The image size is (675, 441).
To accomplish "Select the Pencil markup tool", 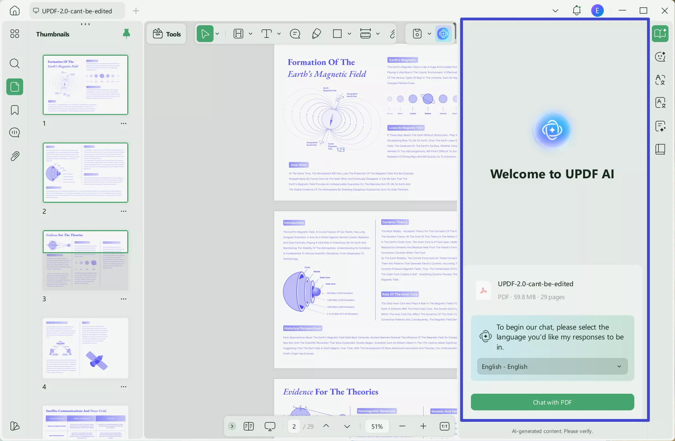I will pos(316,34).
